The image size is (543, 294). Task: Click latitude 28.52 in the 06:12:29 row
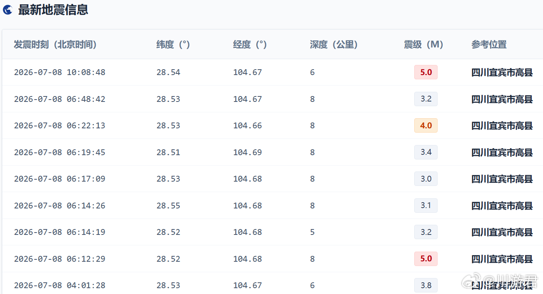[x=168, y=259]
